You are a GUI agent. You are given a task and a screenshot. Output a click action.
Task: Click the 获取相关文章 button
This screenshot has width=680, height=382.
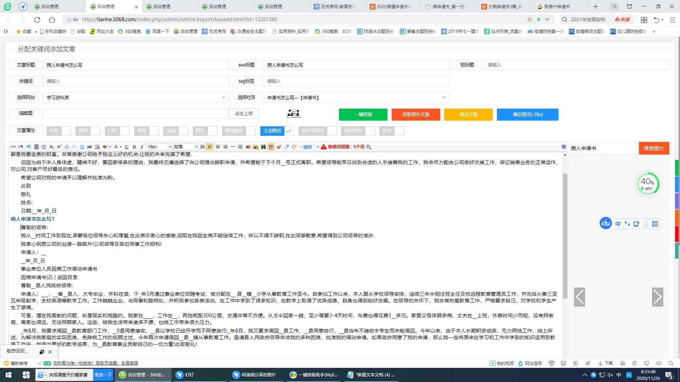(416, 115)
